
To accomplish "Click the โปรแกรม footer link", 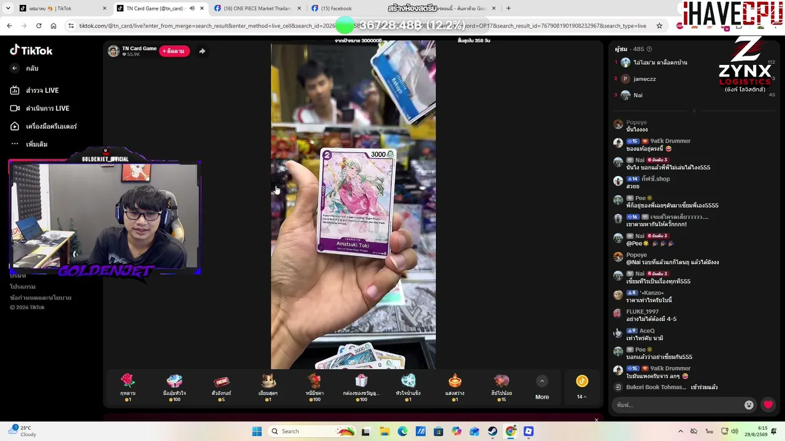I will pos(23,287).
